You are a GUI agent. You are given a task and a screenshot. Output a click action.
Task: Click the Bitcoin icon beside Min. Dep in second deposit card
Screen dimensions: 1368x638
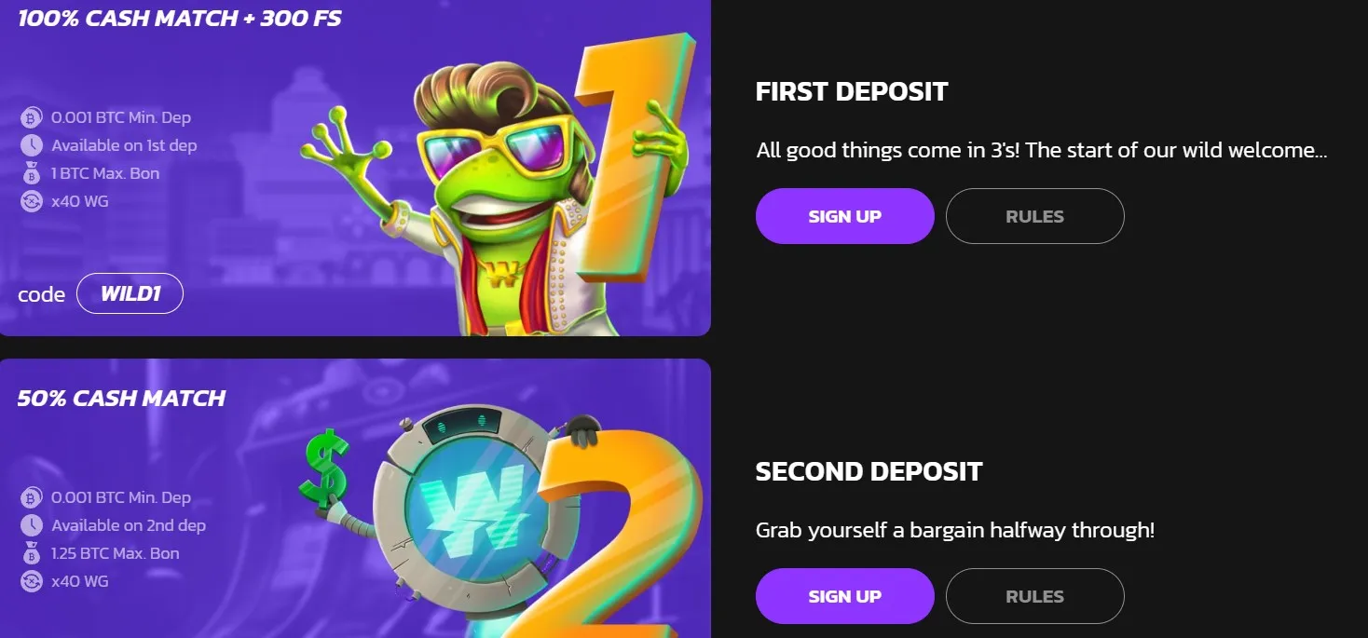click(x=32, y=498)
